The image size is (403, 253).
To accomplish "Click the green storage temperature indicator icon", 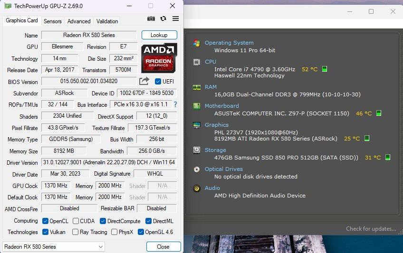I will pos(388,157).
